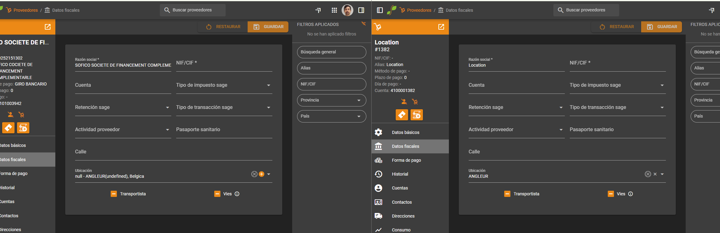Toggle Vies checkbox in left window
The height and width of the screenshot is (233, 720).
point(217,194)
